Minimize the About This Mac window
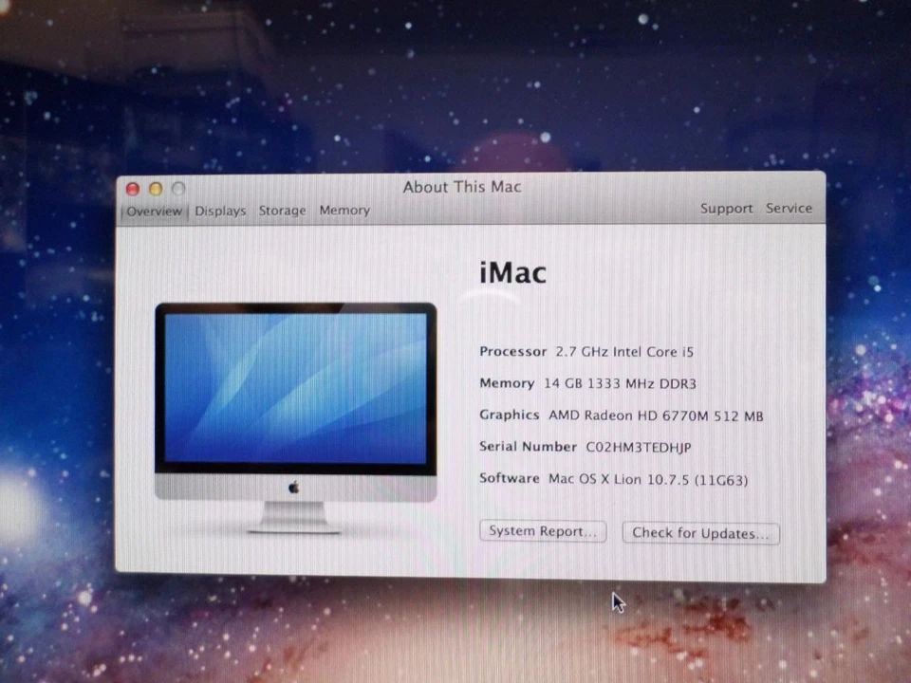This screenshot has height=683, width=911. (x=155, y=188)
